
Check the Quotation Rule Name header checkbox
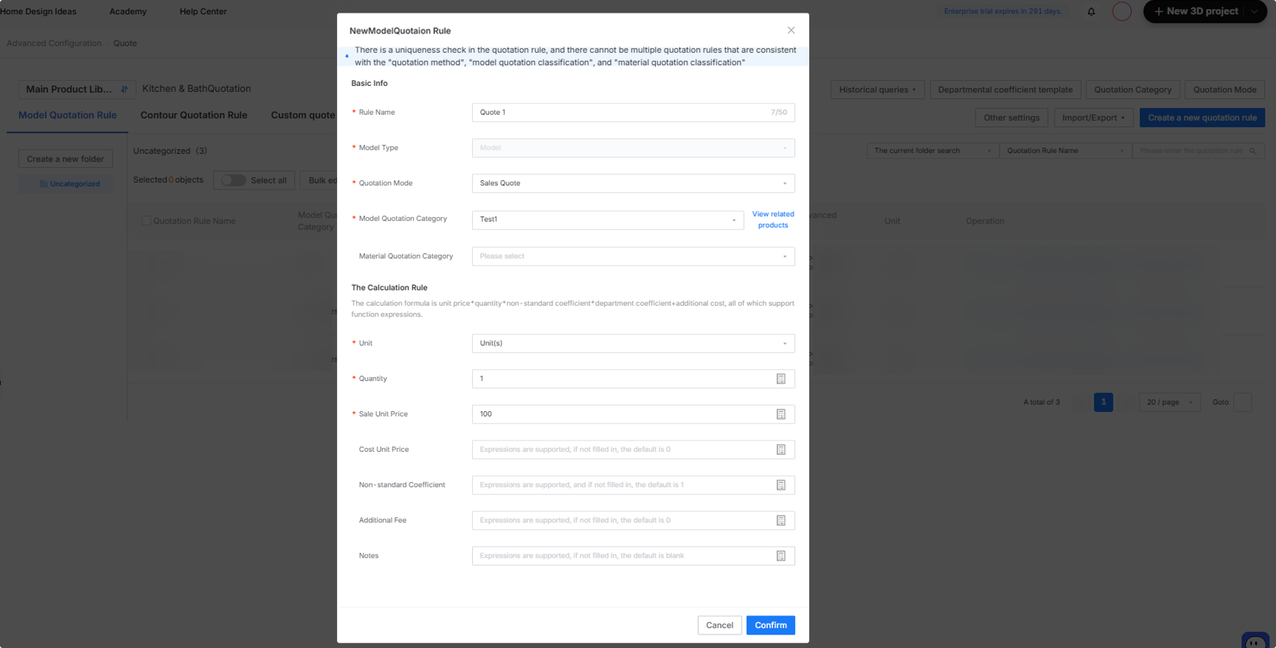[x=146, y=221]
